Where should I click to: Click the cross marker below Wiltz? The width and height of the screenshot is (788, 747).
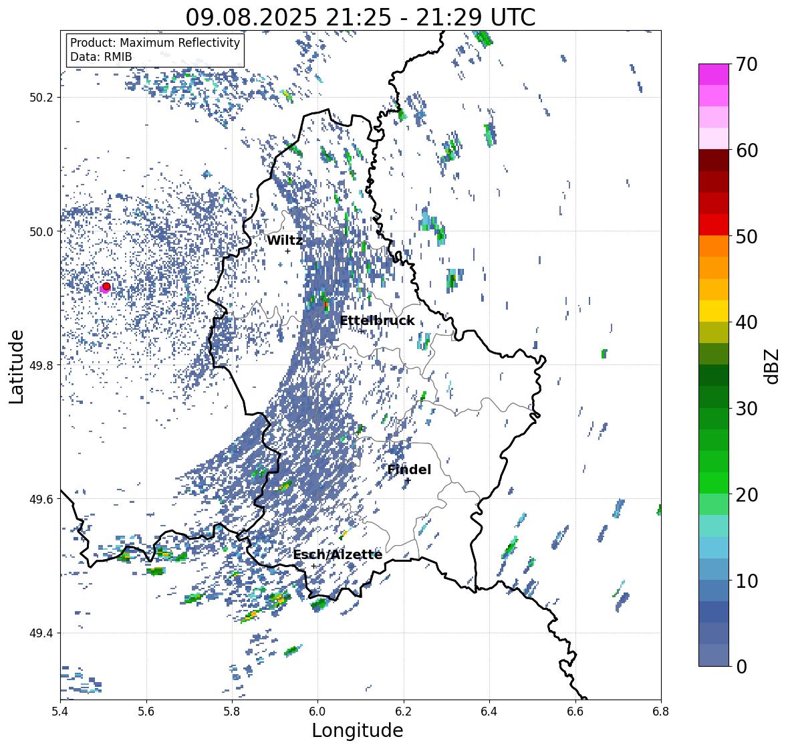(x=287, y=251)
